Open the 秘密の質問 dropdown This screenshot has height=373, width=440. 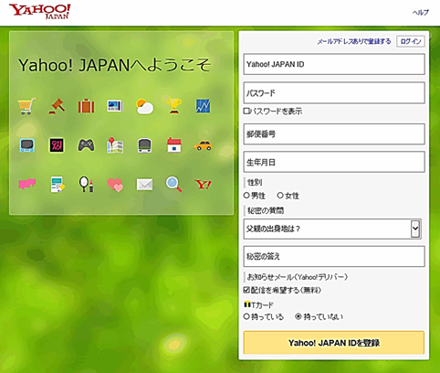(x=332, y=229)
